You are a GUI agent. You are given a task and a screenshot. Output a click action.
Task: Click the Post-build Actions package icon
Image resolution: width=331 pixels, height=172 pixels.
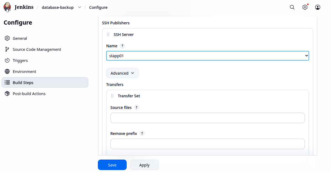(7, 93)
